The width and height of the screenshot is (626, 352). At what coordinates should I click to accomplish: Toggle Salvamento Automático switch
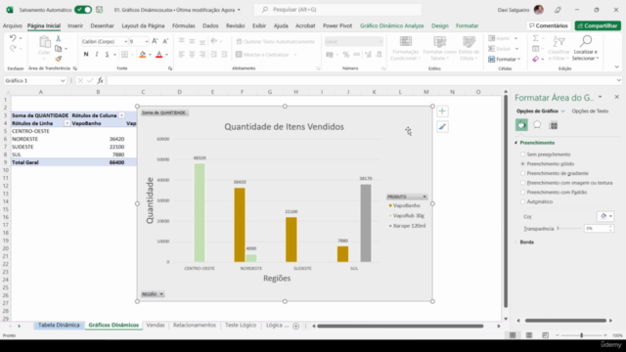point(83,10)
